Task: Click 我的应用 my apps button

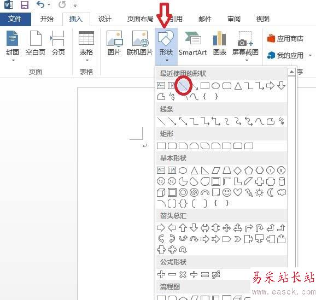Action: click(x=285, y=55)
